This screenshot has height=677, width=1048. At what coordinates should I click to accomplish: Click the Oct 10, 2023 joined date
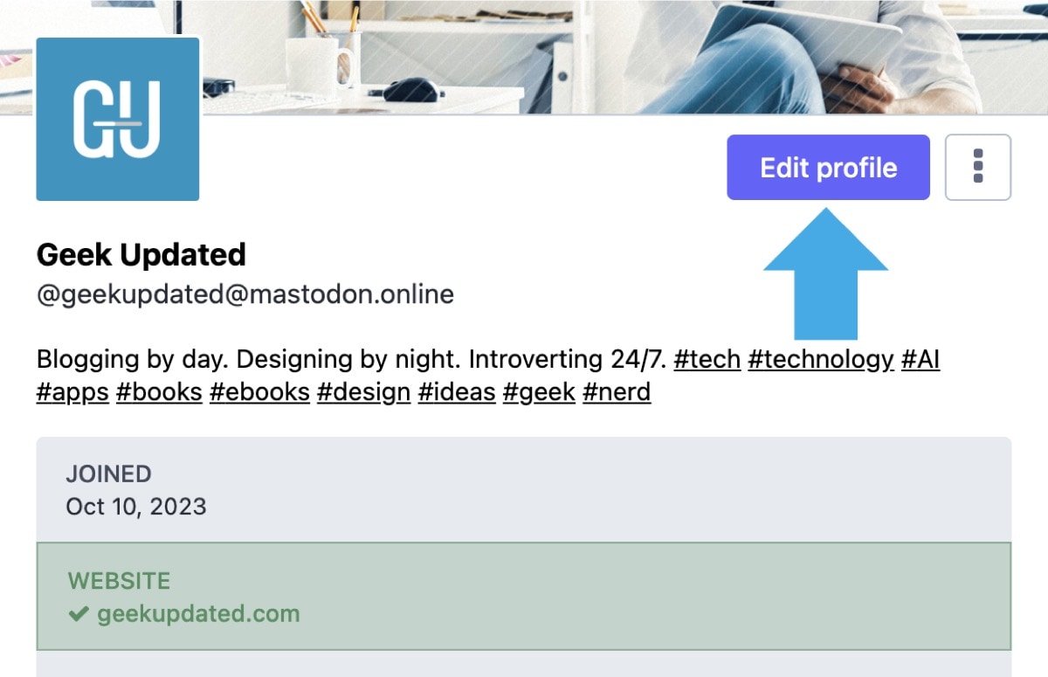point(136,506)
